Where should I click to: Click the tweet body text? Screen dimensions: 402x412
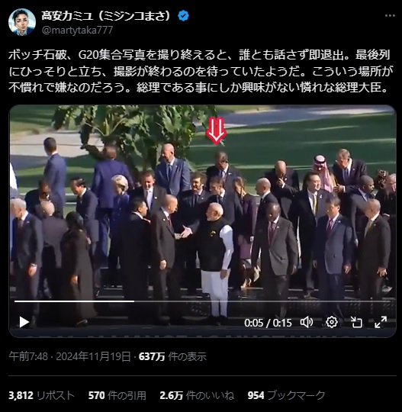[201, 71]
